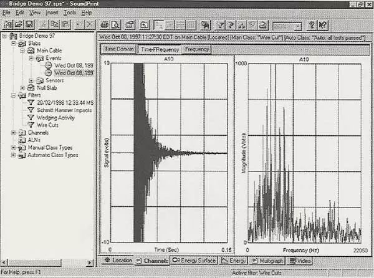Open the Video tab at bottom
This screenshot has width=374, height=278.
click(x=301, y=259)
